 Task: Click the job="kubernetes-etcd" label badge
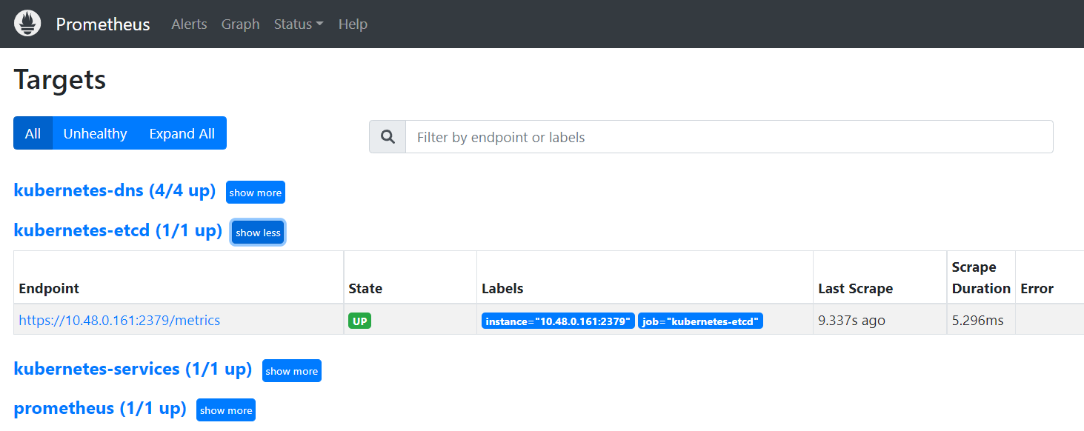click(699, 321)
